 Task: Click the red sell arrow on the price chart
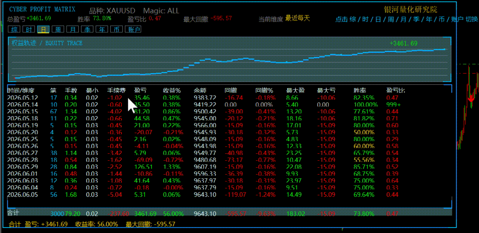471,99
